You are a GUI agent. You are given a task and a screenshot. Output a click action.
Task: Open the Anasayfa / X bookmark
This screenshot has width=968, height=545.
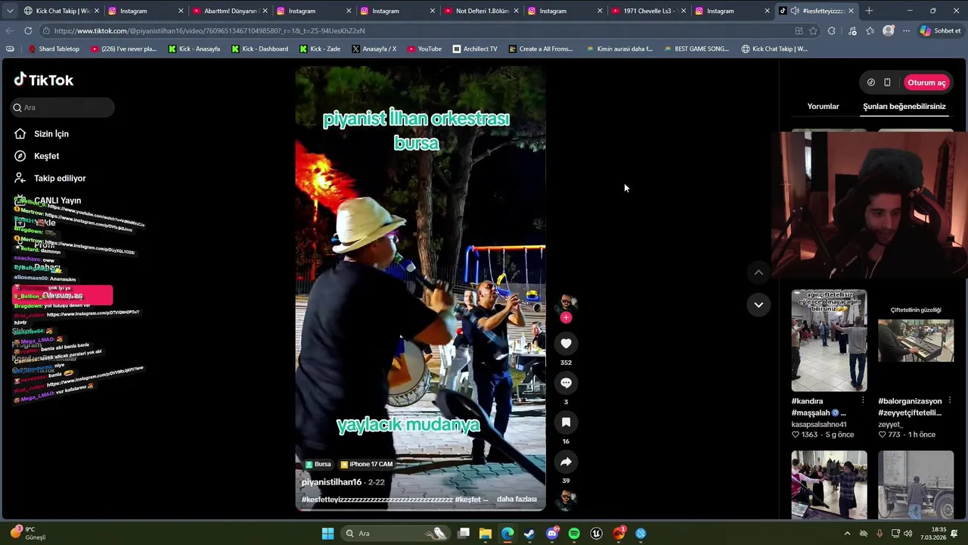click(374, 48)
